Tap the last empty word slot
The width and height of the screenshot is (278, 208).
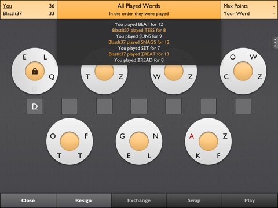(x=243, y=106)
